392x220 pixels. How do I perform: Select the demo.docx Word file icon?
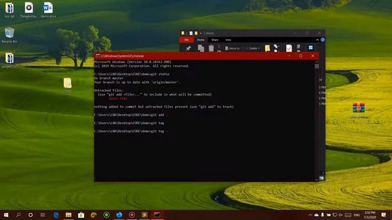pos(48,10)
